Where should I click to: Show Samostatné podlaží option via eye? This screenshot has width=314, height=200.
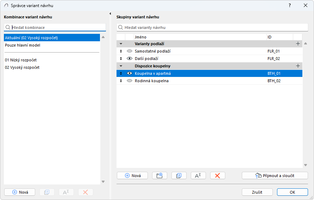[130, 51]
